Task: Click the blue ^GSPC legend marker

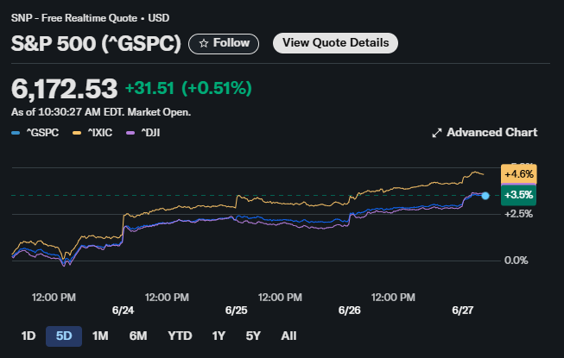Action: click(16, 133)
